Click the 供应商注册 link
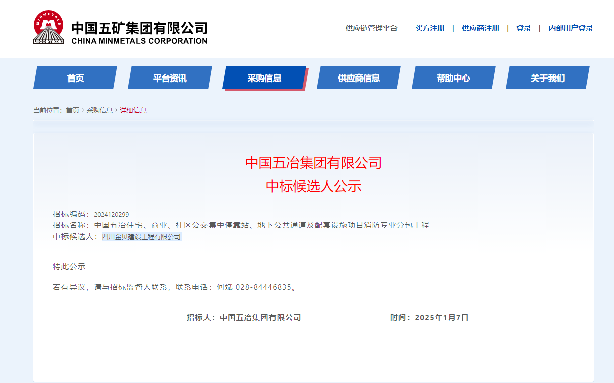Image resolution: width=614 pixels, height=383 pixels. click(x=481, y=28)
